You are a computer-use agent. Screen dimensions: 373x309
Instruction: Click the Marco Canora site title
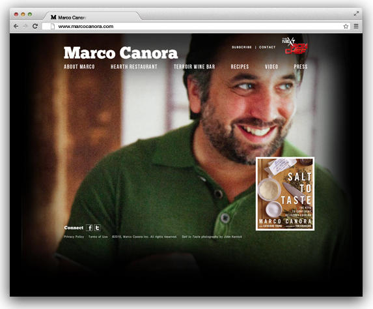coord(121,53)
